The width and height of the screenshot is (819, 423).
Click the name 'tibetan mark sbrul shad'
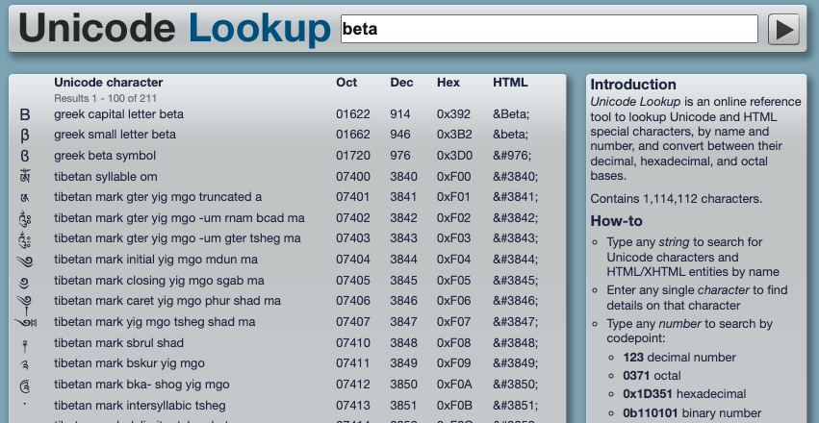point(119,342)
